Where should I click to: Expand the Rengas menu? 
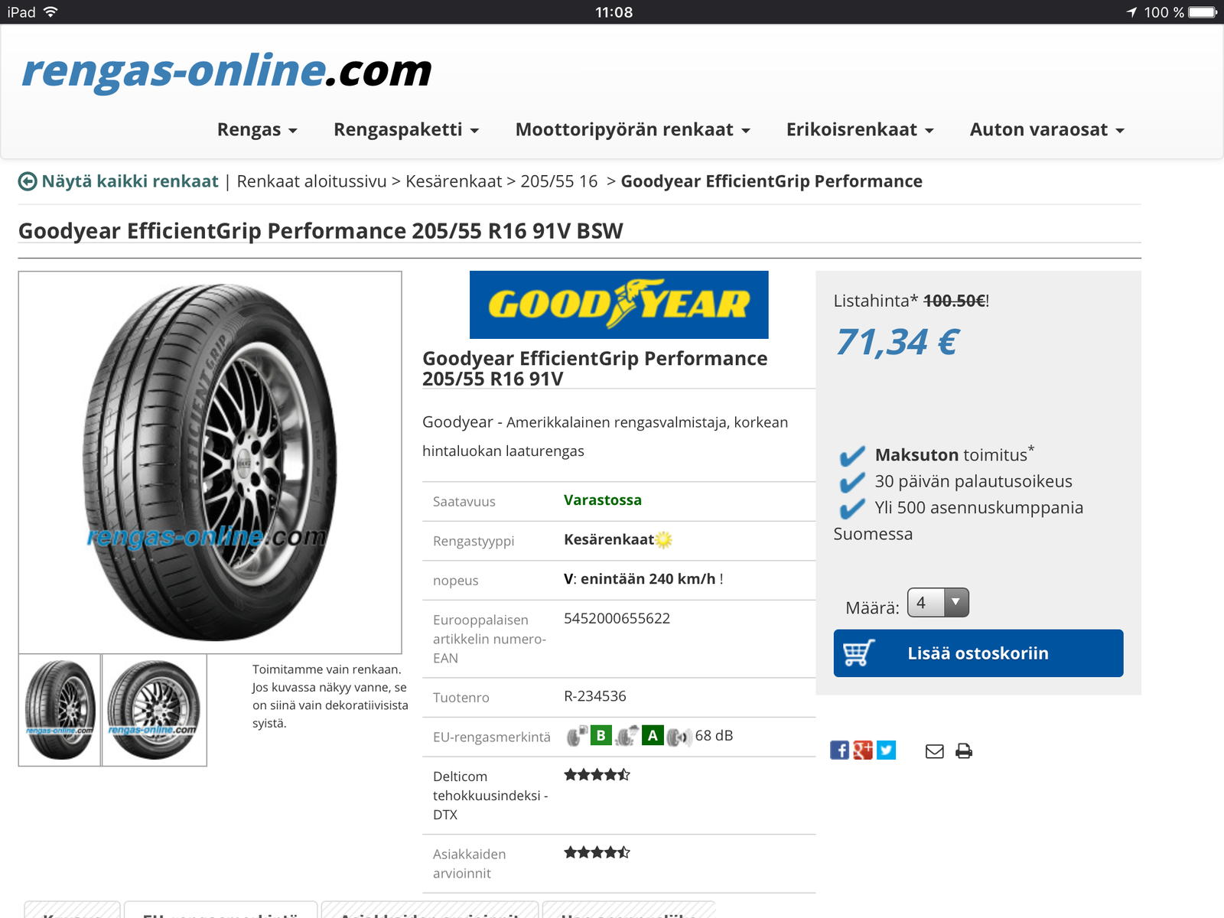point(257,129)
